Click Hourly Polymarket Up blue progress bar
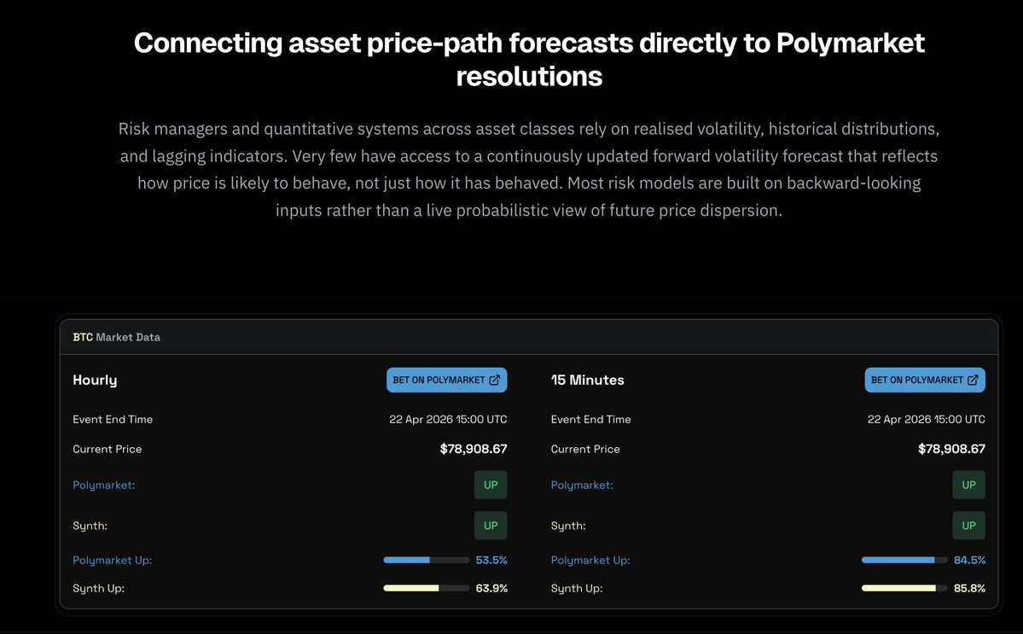This screenshot has width=1023, height=634. [426, 561]
